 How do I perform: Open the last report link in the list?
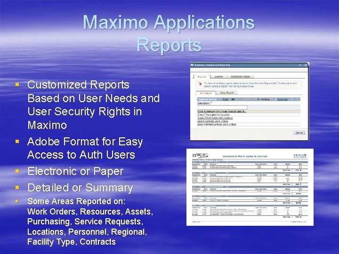pos(217,124)
